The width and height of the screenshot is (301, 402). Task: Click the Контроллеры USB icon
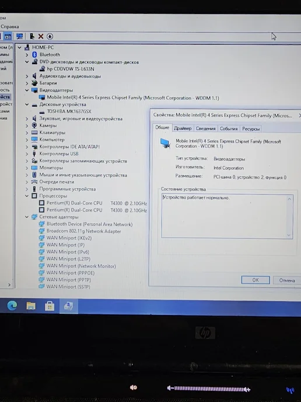click(34, 154)
